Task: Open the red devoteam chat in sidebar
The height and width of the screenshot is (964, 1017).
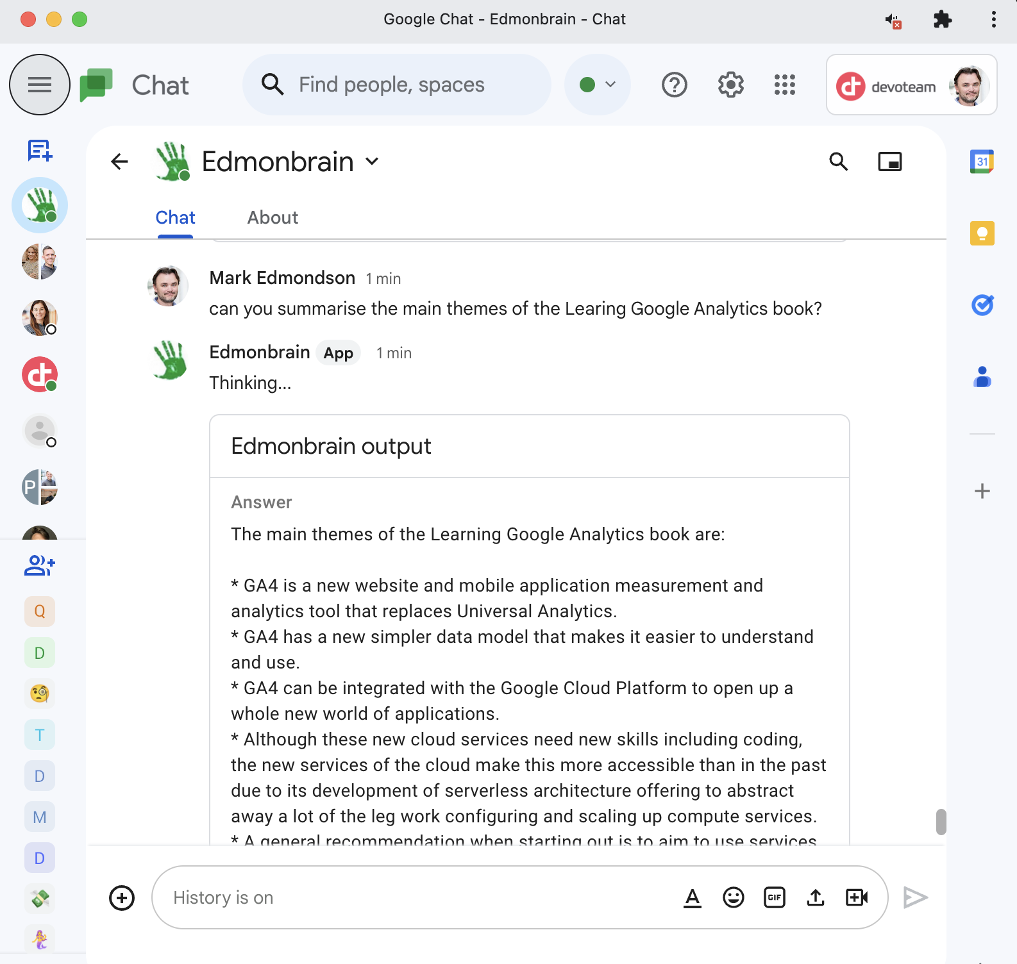Action: click(40, 374)
